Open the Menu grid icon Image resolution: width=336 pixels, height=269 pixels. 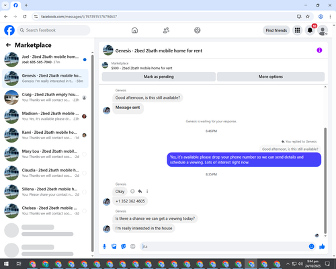[x=297, y=30]
